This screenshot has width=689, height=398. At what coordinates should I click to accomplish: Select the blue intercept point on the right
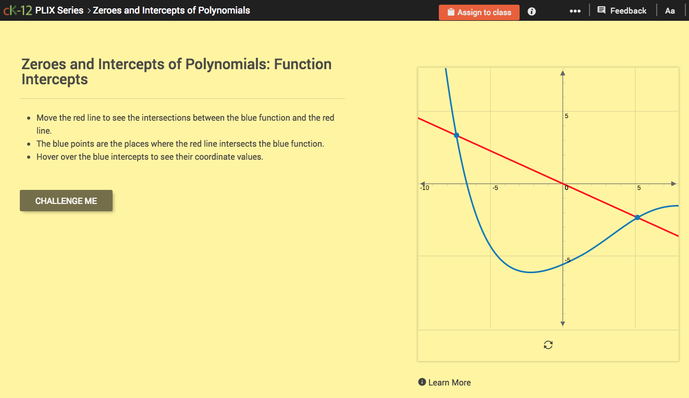pyautogui.click(x=637, y=217)
